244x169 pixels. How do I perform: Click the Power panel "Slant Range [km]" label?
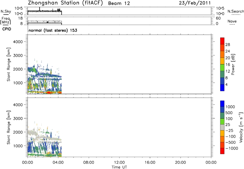(9, 64)
